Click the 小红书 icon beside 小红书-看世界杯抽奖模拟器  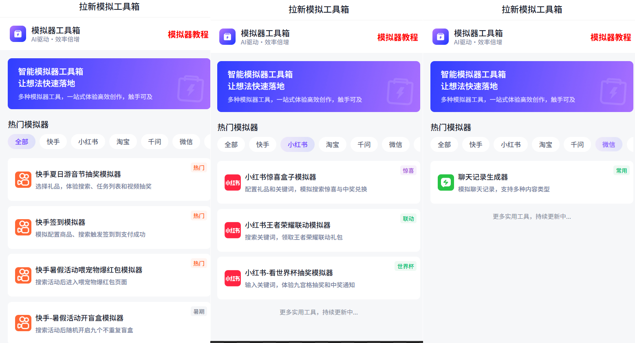pyautogui.click(x=233, y=278)
